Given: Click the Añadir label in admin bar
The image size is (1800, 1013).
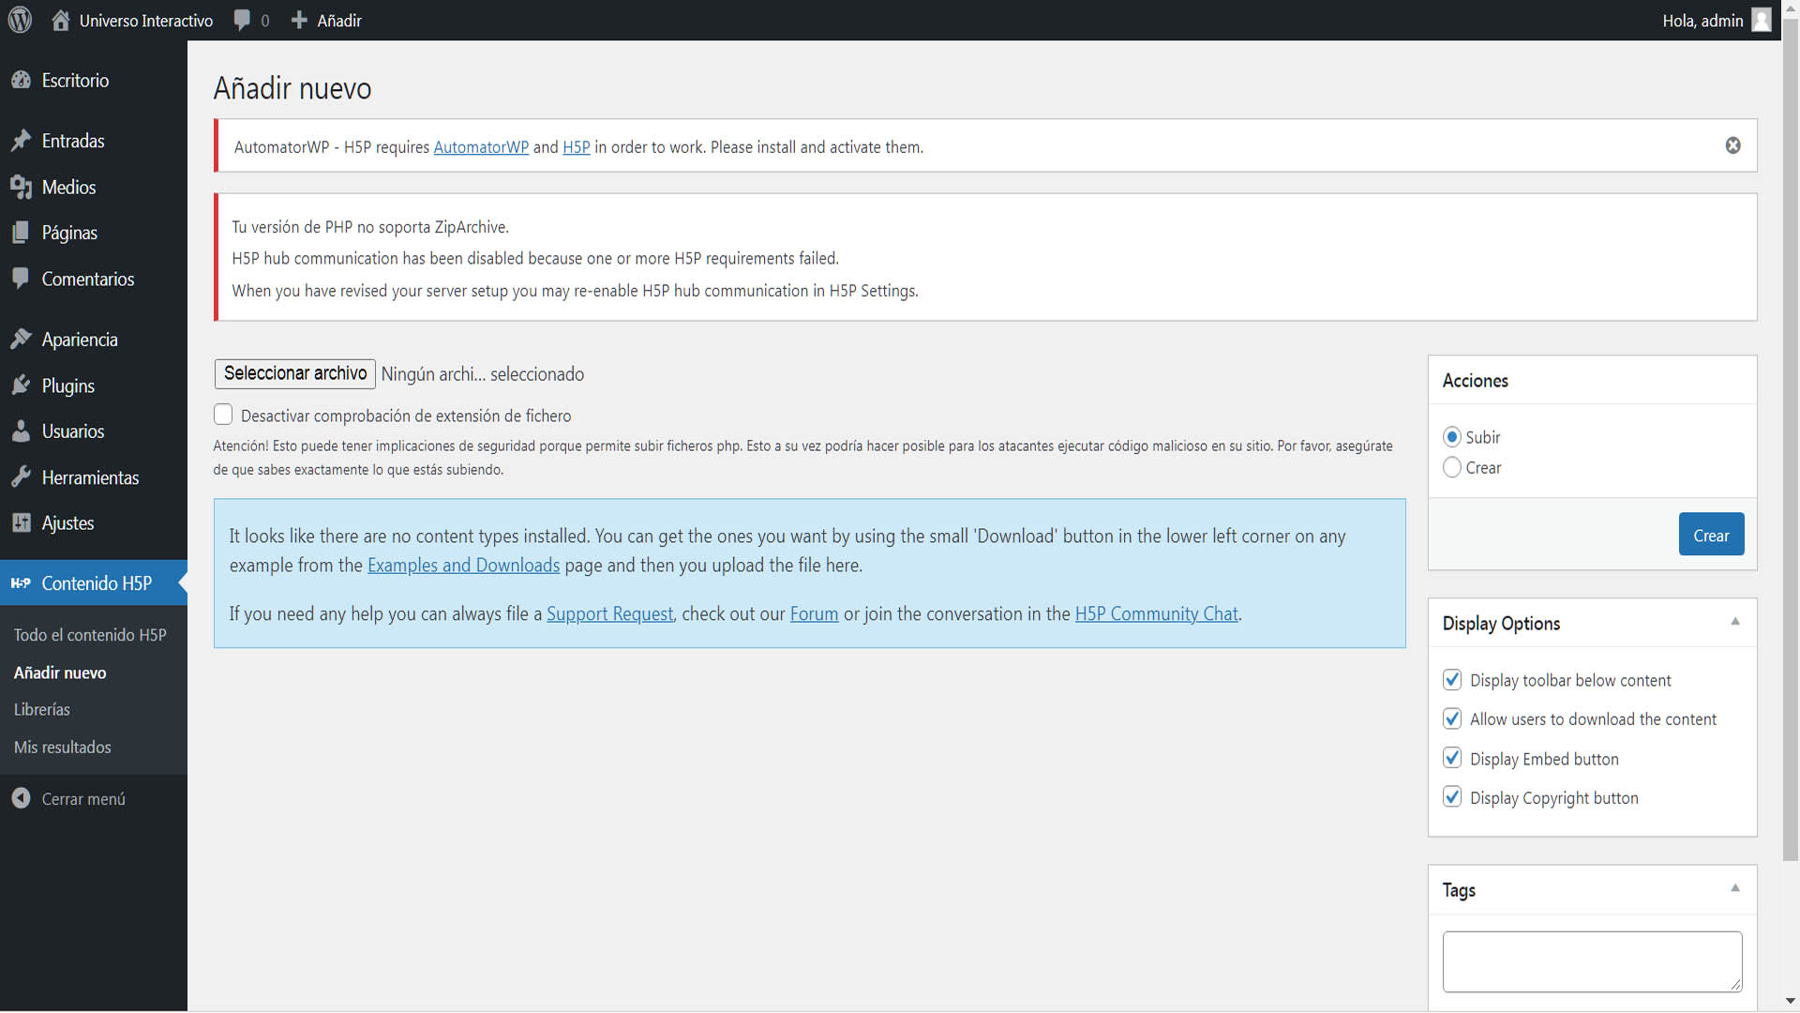Looking at the screenshot, I should pos(339,21).
